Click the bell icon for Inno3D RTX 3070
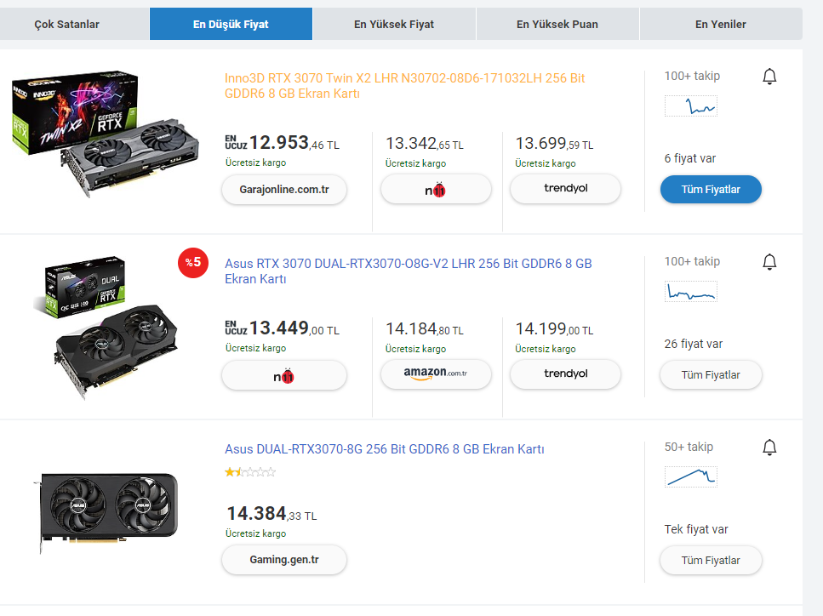Screen dimensions: 823x616 click(769, 77)
